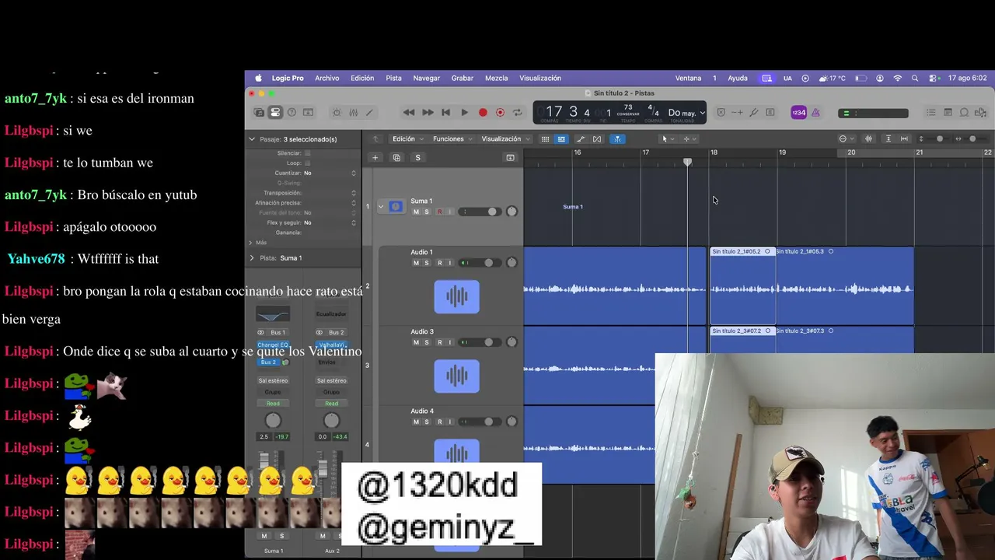Image resolution: width=995 pixels, height=560 pixels.
Task: Open the tuner fork icon
Action: pos(753,113)
